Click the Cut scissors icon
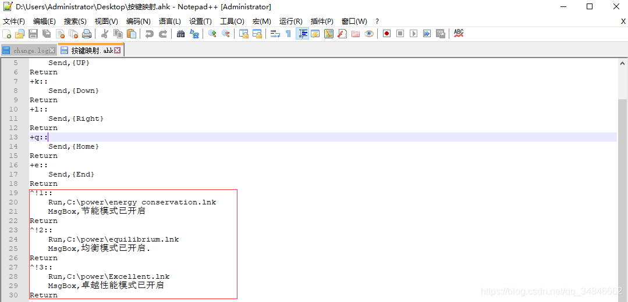The image size is (628, 302). [105, 34]
